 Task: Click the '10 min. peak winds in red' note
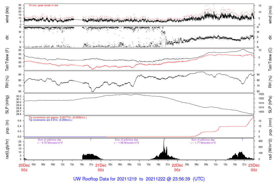point(43,5)
